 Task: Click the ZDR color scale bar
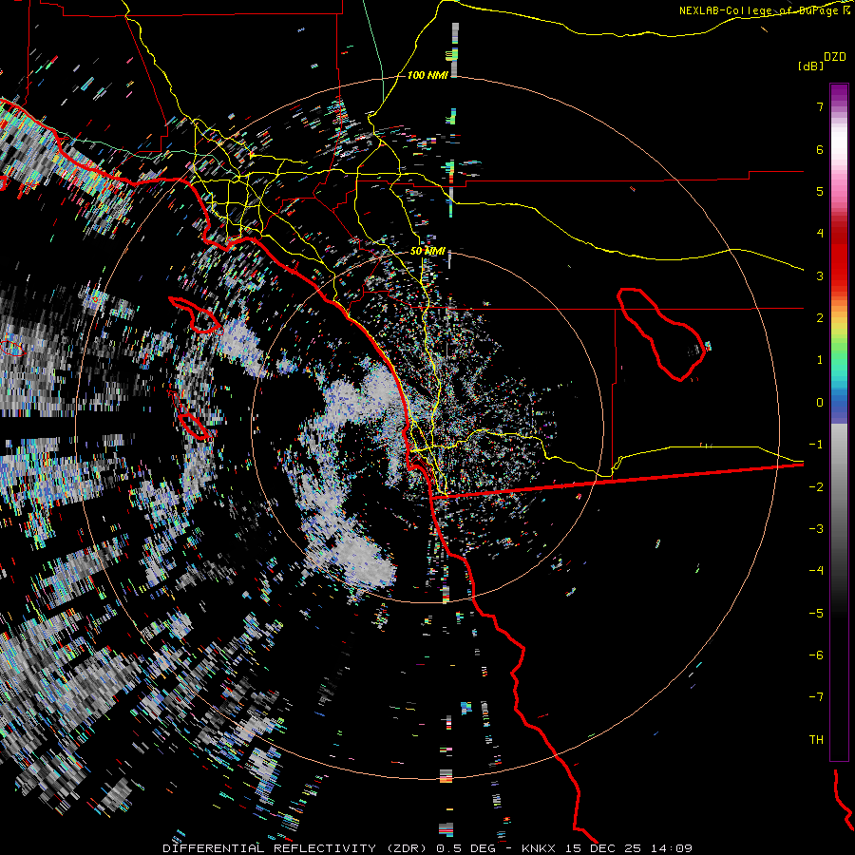click(x=839, y=422)
